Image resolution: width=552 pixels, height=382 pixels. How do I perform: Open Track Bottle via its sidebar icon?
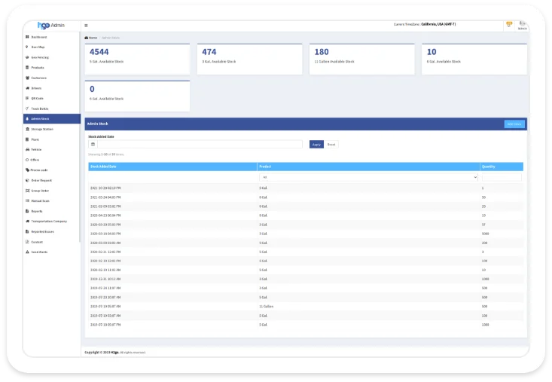(27, 108)
